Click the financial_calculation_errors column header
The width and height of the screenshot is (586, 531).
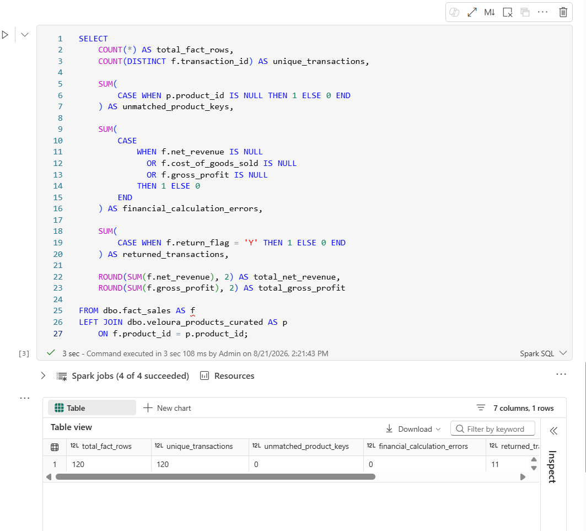coord(424,447)
